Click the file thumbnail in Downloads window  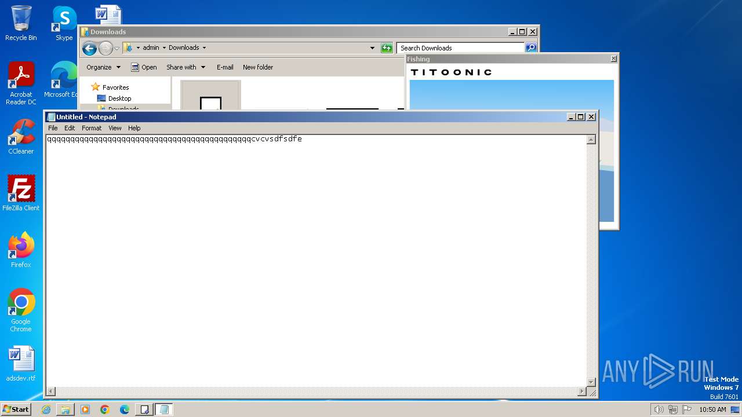(210, 94)
